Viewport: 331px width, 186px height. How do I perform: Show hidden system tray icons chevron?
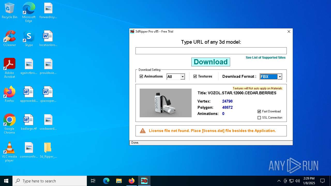coord(279,181)
